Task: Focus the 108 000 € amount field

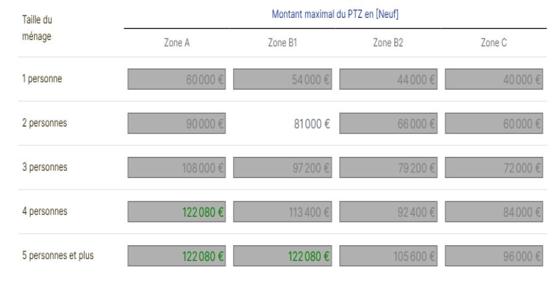Action: coord(177,167)
